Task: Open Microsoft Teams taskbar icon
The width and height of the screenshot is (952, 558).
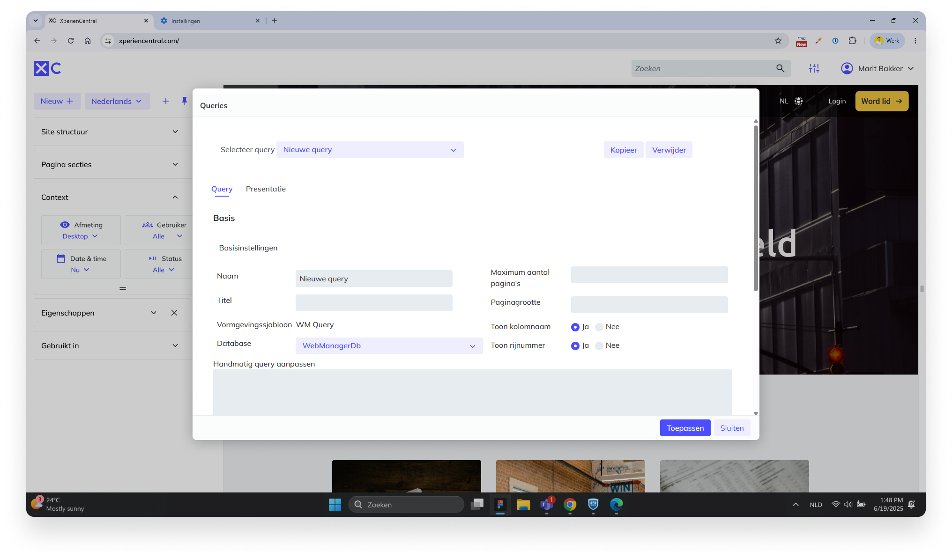Action: click(547, 505)
